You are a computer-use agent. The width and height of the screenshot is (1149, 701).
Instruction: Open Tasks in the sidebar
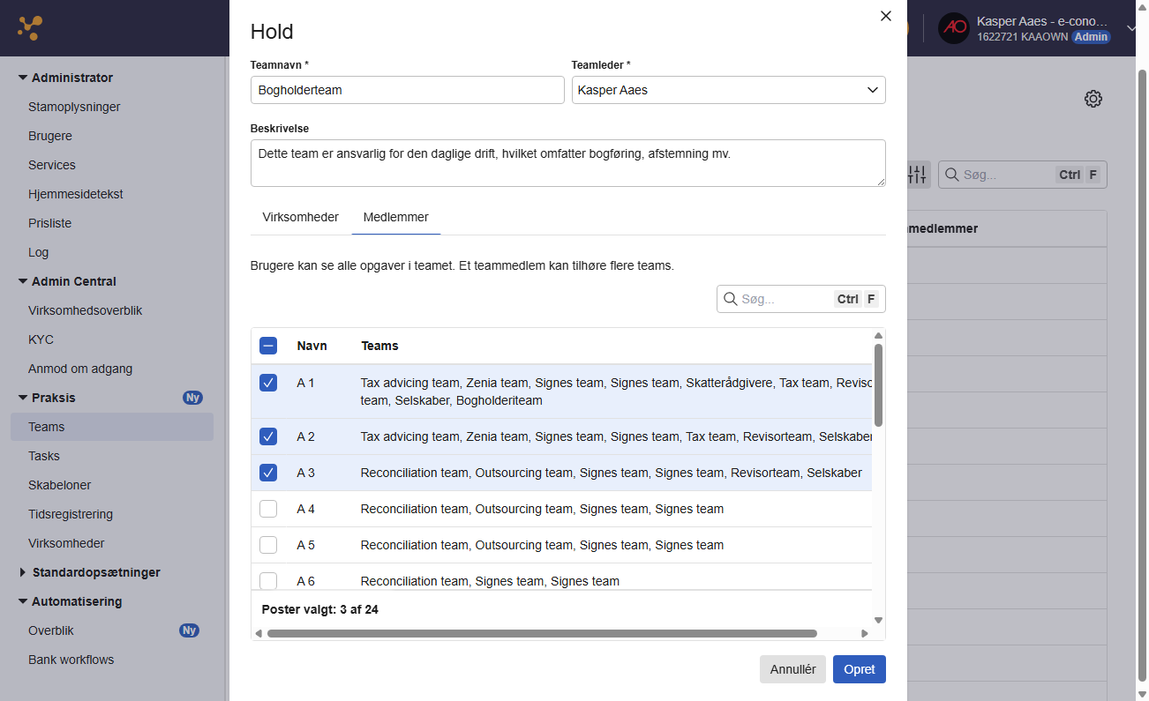pos(44,456)
